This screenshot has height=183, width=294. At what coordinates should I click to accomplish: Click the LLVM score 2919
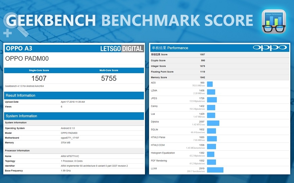202,168
